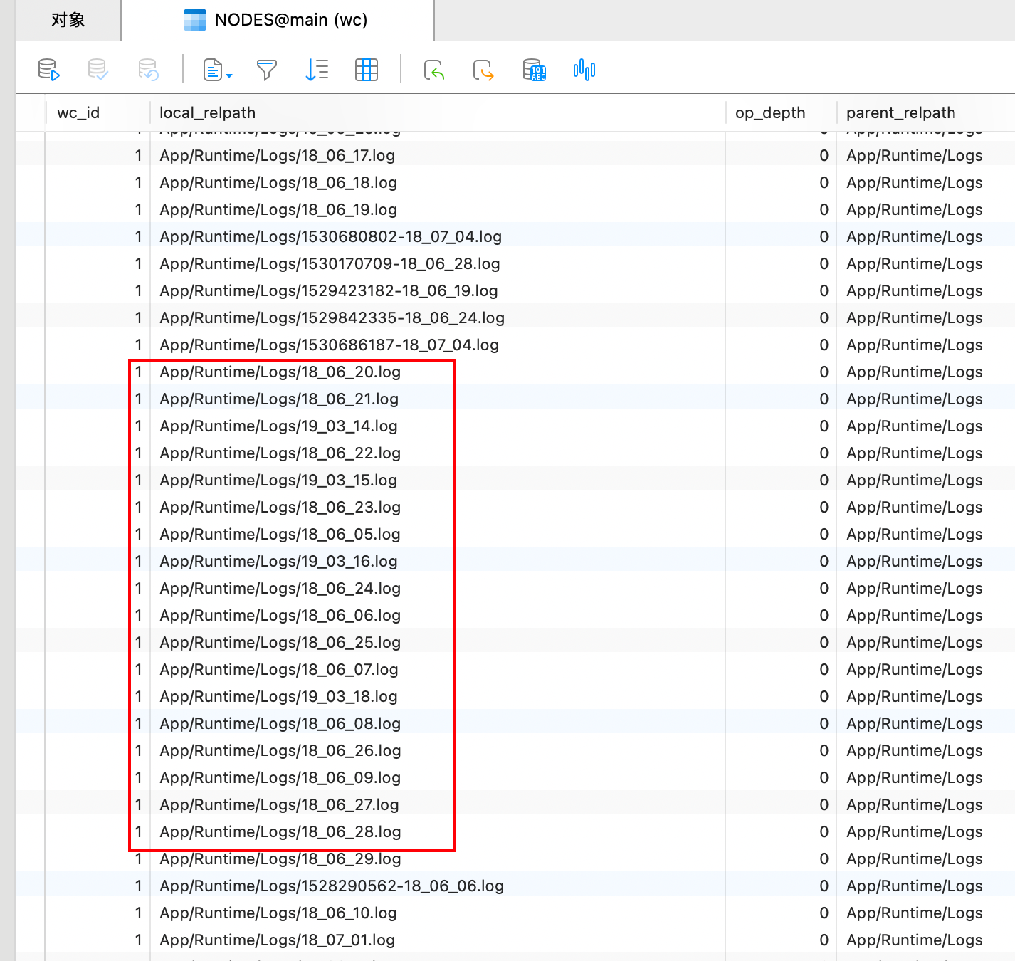The height and width of the screenshot is (961, 1015).
Task: Open the Filter funnel tool
Action: [267, 70]
